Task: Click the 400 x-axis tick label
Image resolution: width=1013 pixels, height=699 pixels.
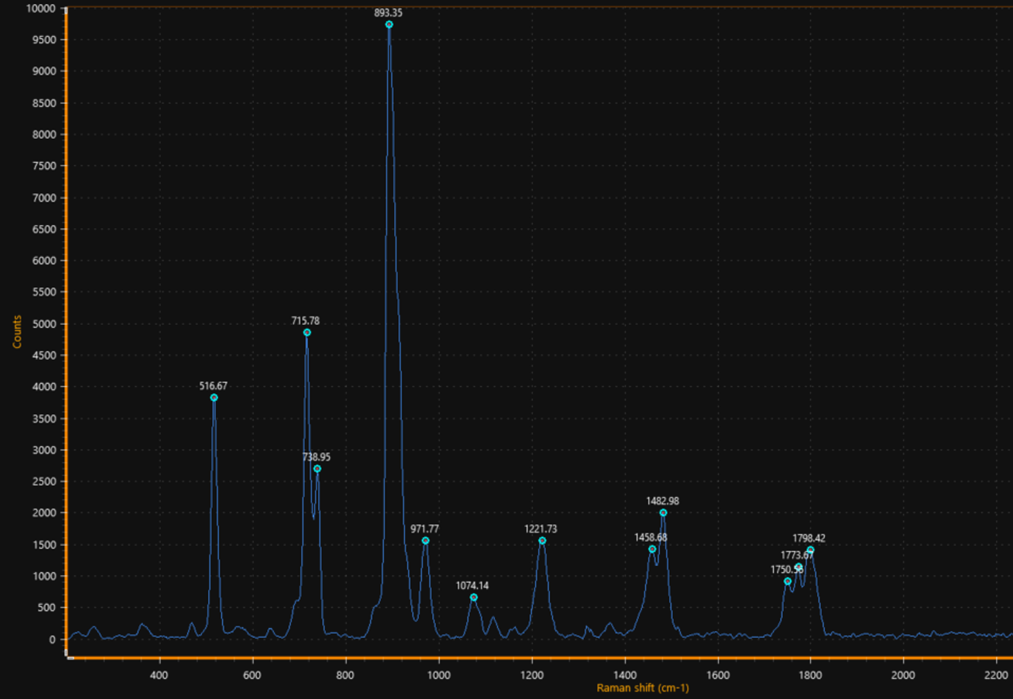Action: coord(159,675)
